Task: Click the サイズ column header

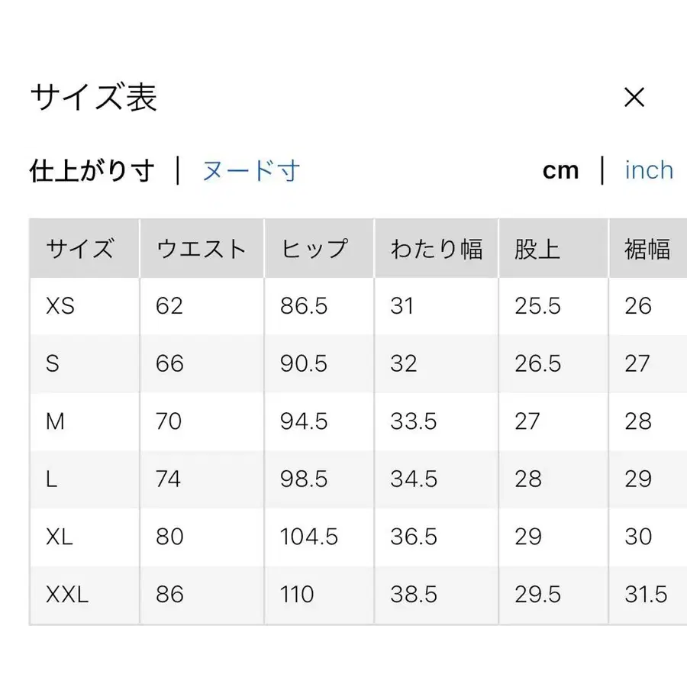Action: 81,247
